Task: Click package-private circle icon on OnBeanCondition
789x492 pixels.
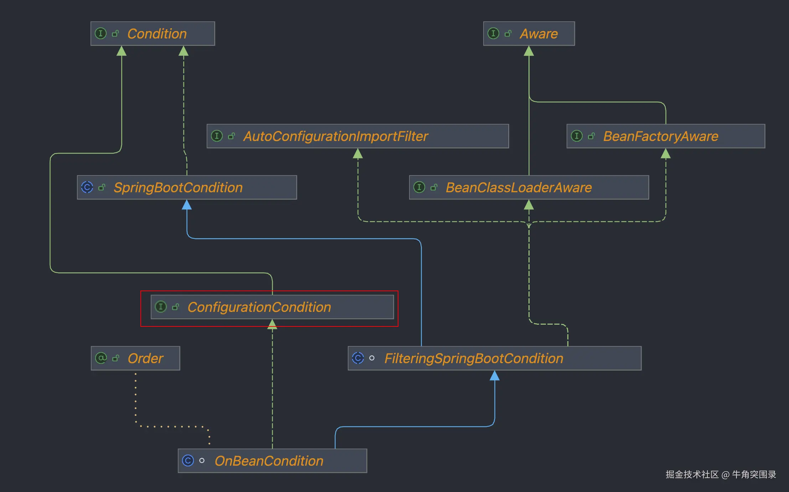Action: pos(202,460)
